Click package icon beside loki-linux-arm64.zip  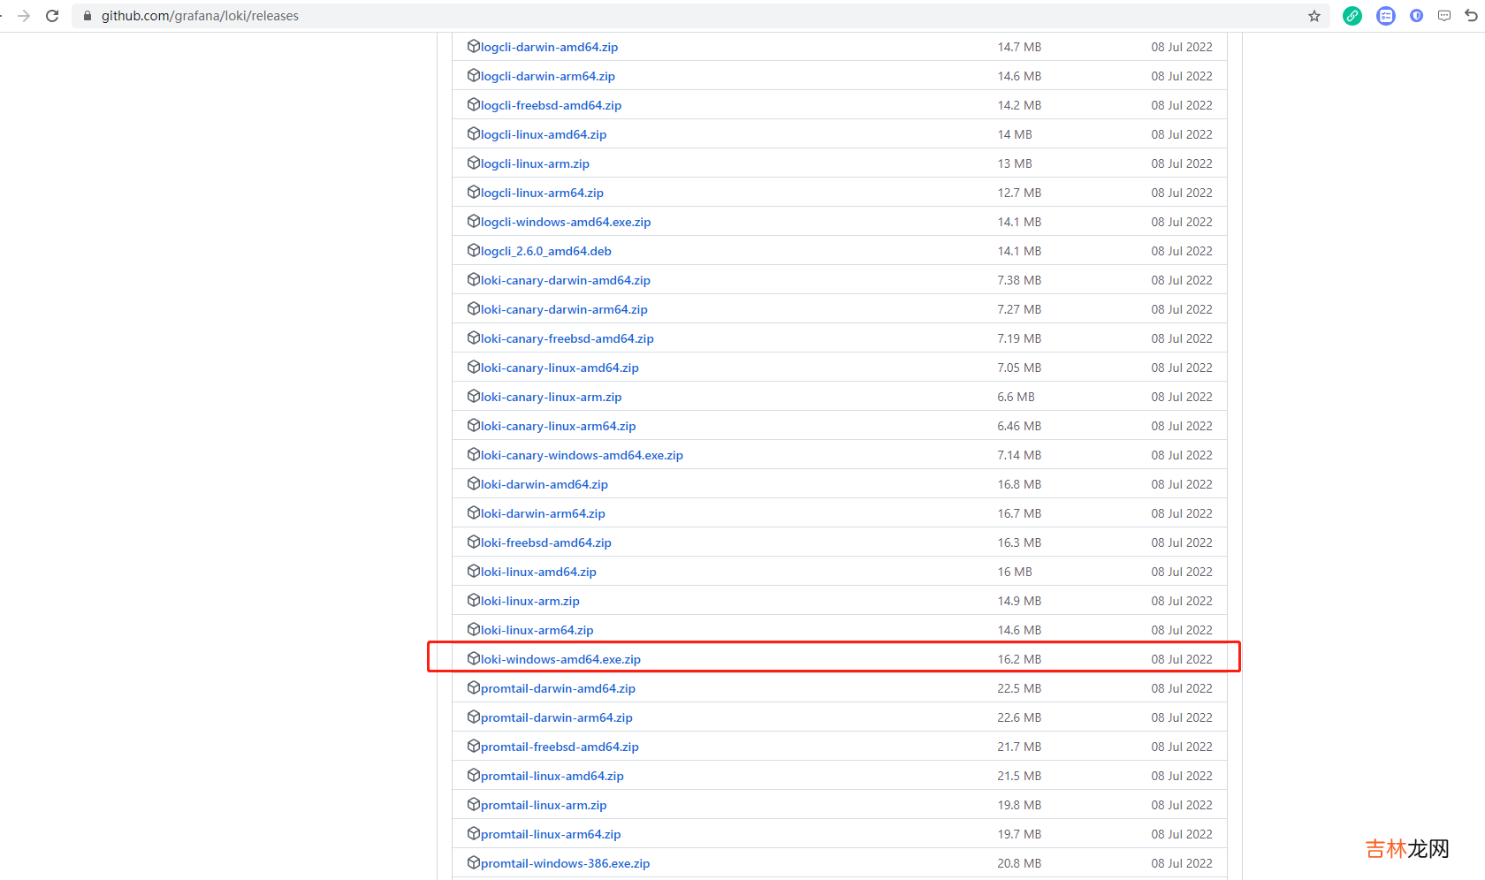[474, 630]
